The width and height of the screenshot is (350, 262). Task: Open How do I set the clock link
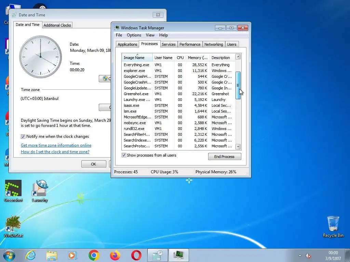tap(55, 152)
